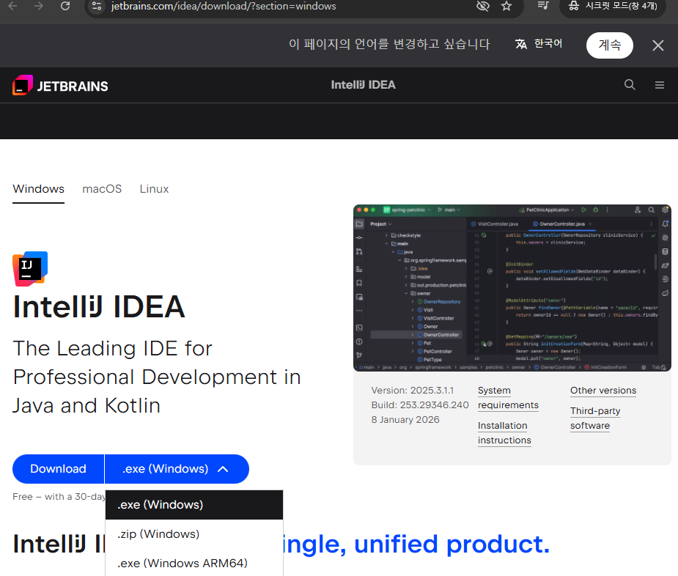Open the media control icon in toolbar

click(x=543, y=6)
